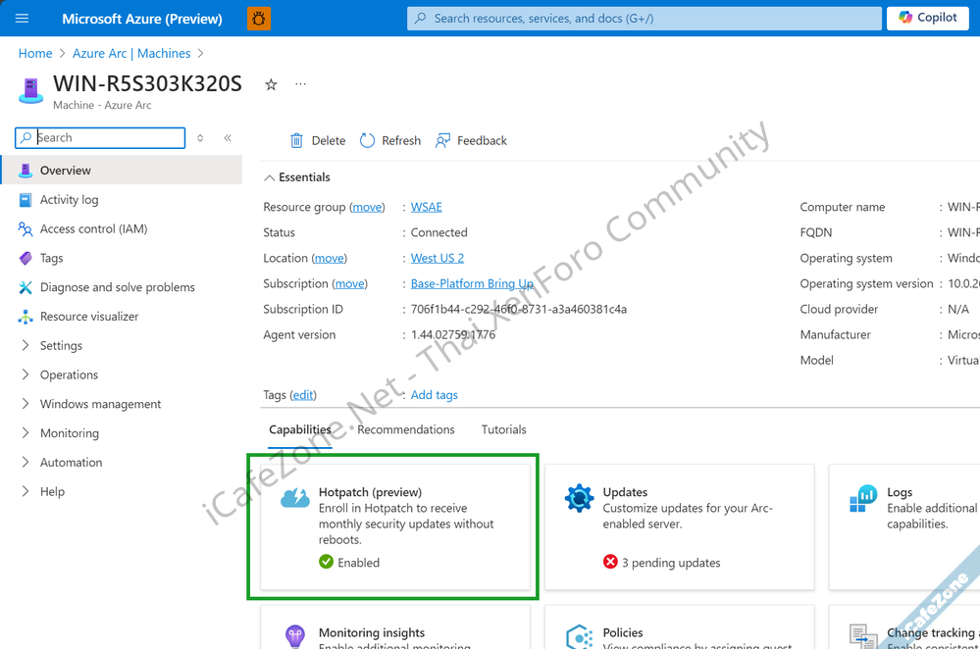This screenshot has width=980, height=649.
Task: Open Copilot assistant
Action: 926,18
